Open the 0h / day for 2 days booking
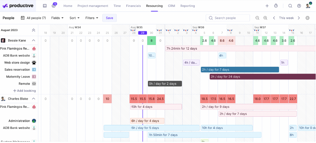 coord(165,83)
